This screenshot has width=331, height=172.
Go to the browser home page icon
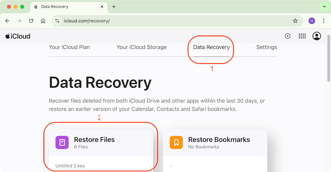point(43,21)
